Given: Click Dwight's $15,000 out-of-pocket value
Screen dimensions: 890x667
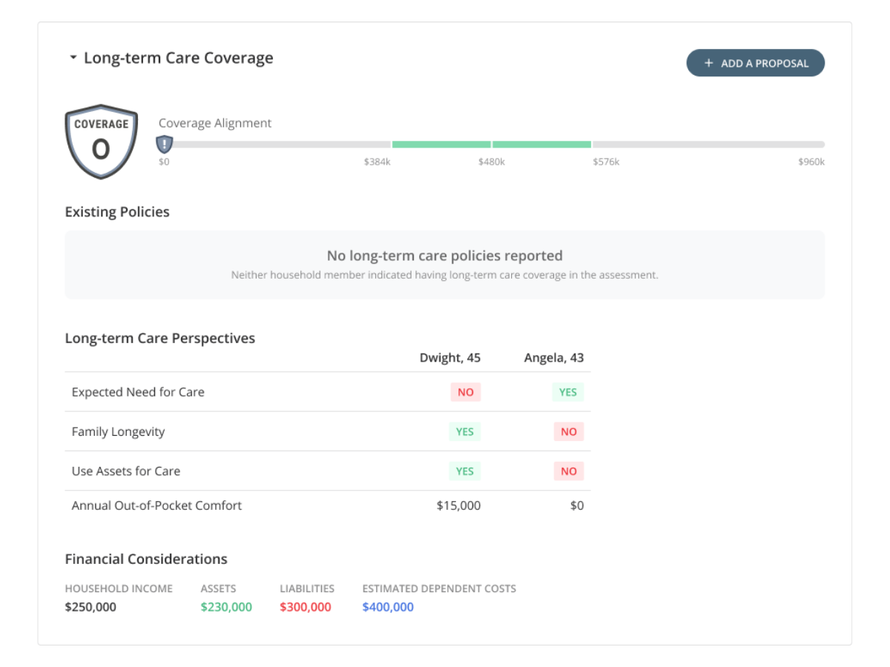Looking at the screenshot, I should [x=458, y=505].
